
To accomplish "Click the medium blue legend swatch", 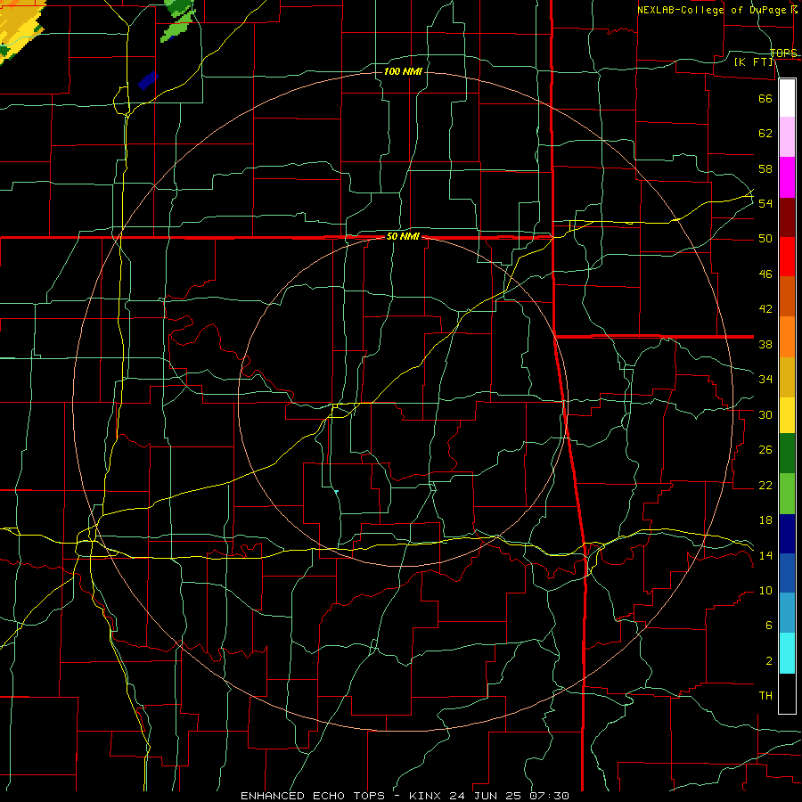I will point(787,573).
